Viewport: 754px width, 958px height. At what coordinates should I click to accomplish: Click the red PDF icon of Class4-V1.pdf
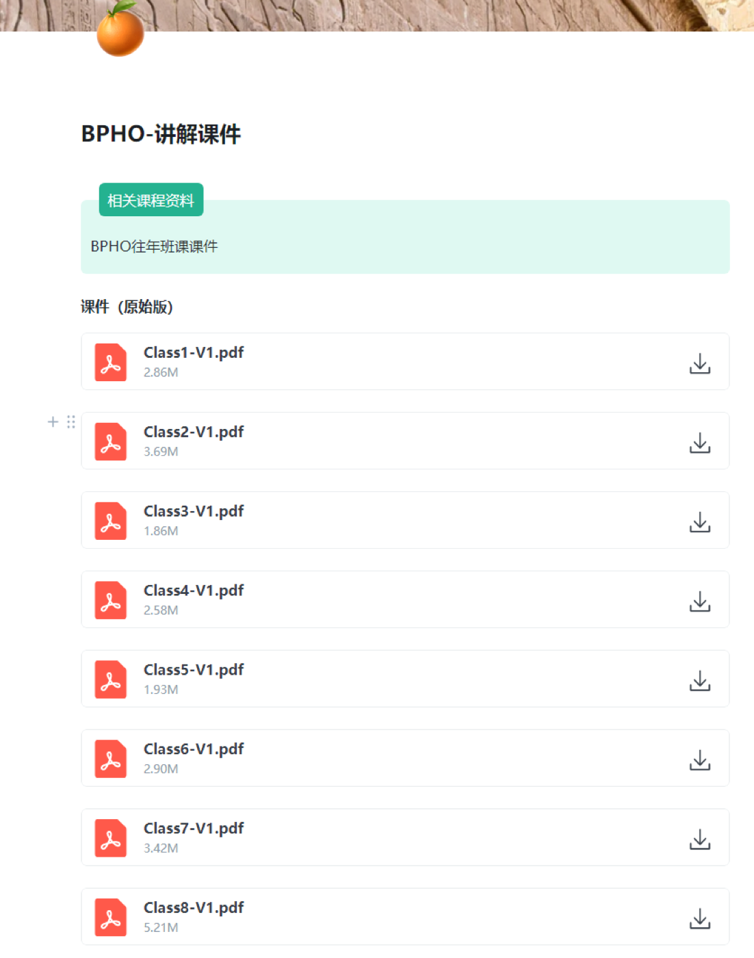(x=111, y=600)
